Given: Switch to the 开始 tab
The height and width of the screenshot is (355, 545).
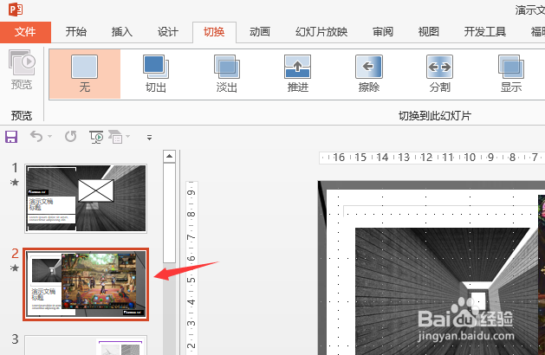Looking at the screenshot, I should coord(75,32).
